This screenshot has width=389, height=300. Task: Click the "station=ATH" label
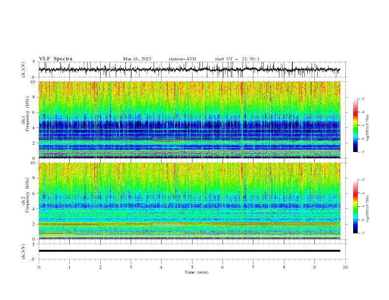click(182, 59)
